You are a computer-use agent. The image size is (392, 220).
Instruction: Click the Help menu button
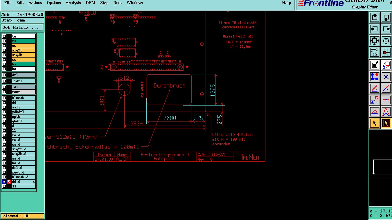[x=287, y=3]
